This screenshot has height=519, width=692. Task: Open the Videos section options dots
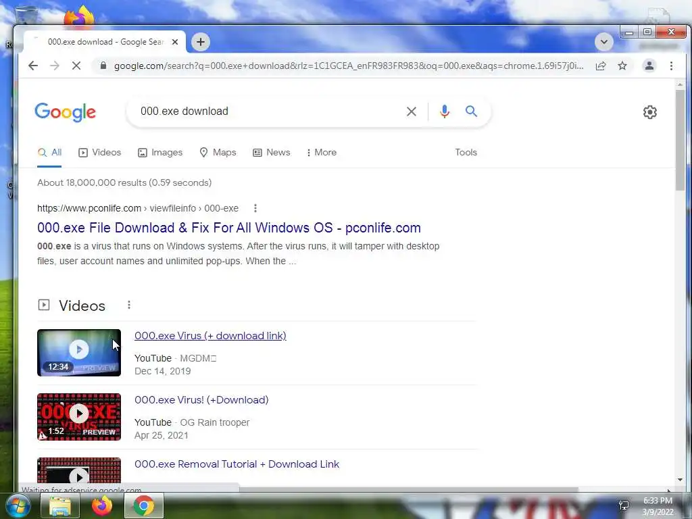(129, 305)
